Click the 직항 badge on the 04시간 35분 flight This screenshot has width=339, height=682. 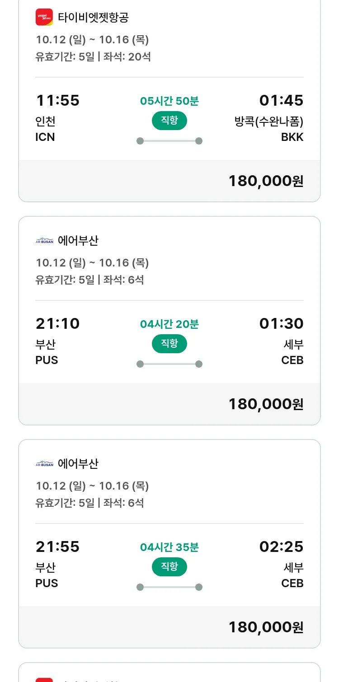169,567
